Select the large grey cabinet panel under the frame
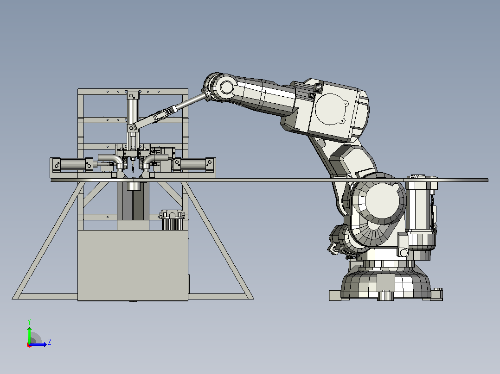 133,265
